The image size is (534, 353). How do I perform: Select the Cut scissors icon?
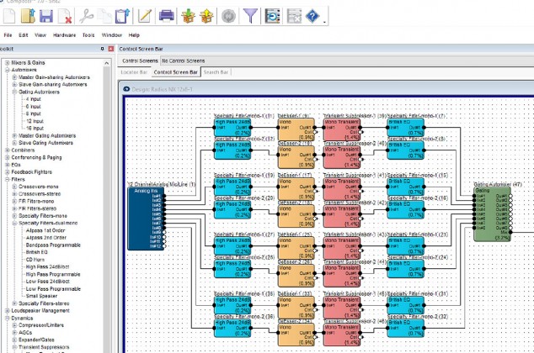[x=85, y=14]
